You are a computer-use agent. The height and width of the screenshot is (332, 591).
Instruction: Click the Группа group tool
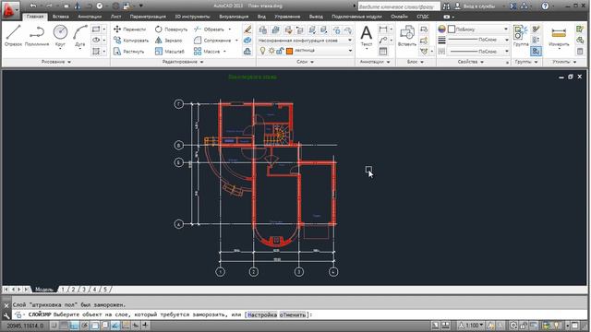coord(521,36)
